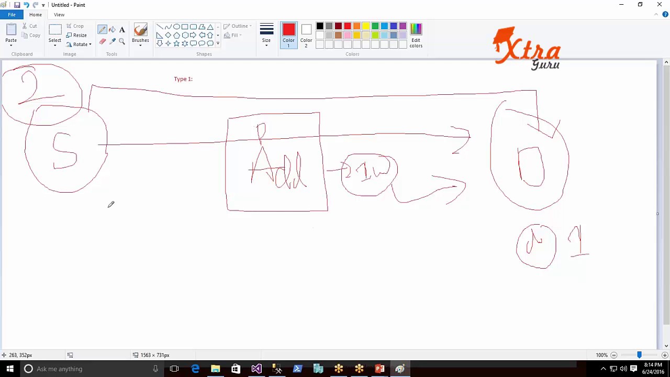Screen dimensions: 670x377
Task: Pick the purple color swatch
Action: coord(403,26)
